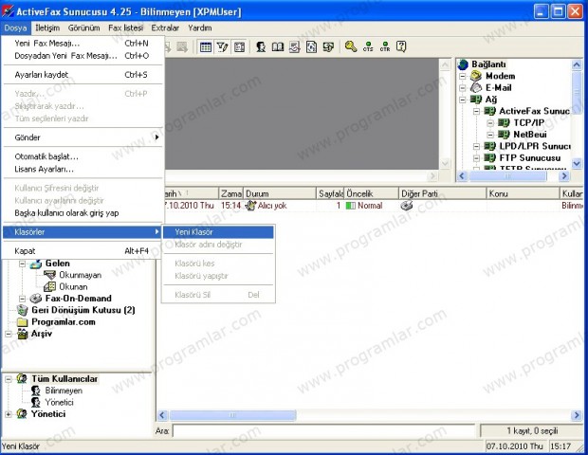Select Kapat from Dosya menu
Screen dimensions: 588x455
[x=83, y=251]
